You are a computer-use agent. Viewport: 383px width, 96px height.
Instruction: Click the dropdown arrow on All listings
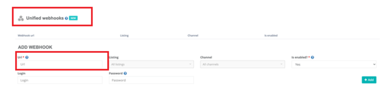[x=190, y=64]
